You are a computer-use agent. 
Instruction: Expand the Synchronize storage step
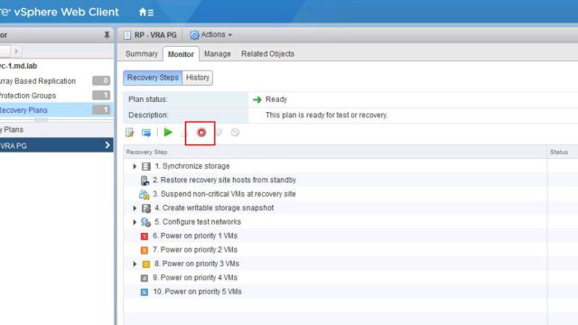point(135,166)
